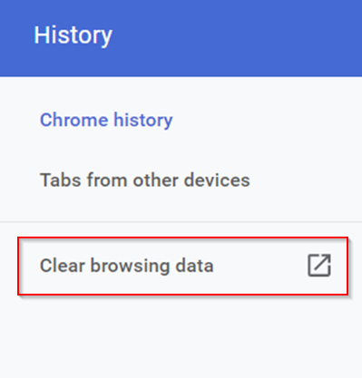Click the Clear browsing data entry
The image size is (362, 378).
point(182,266)
